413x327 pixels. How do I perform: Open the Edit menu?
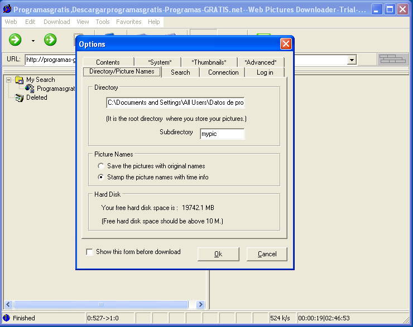(x=30, y=22)
